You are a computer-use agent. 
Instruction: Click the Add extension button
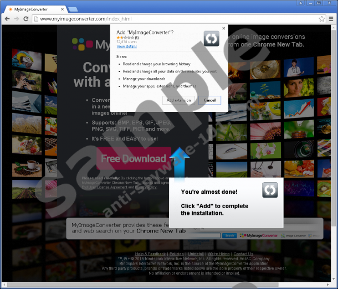[179, 100]
